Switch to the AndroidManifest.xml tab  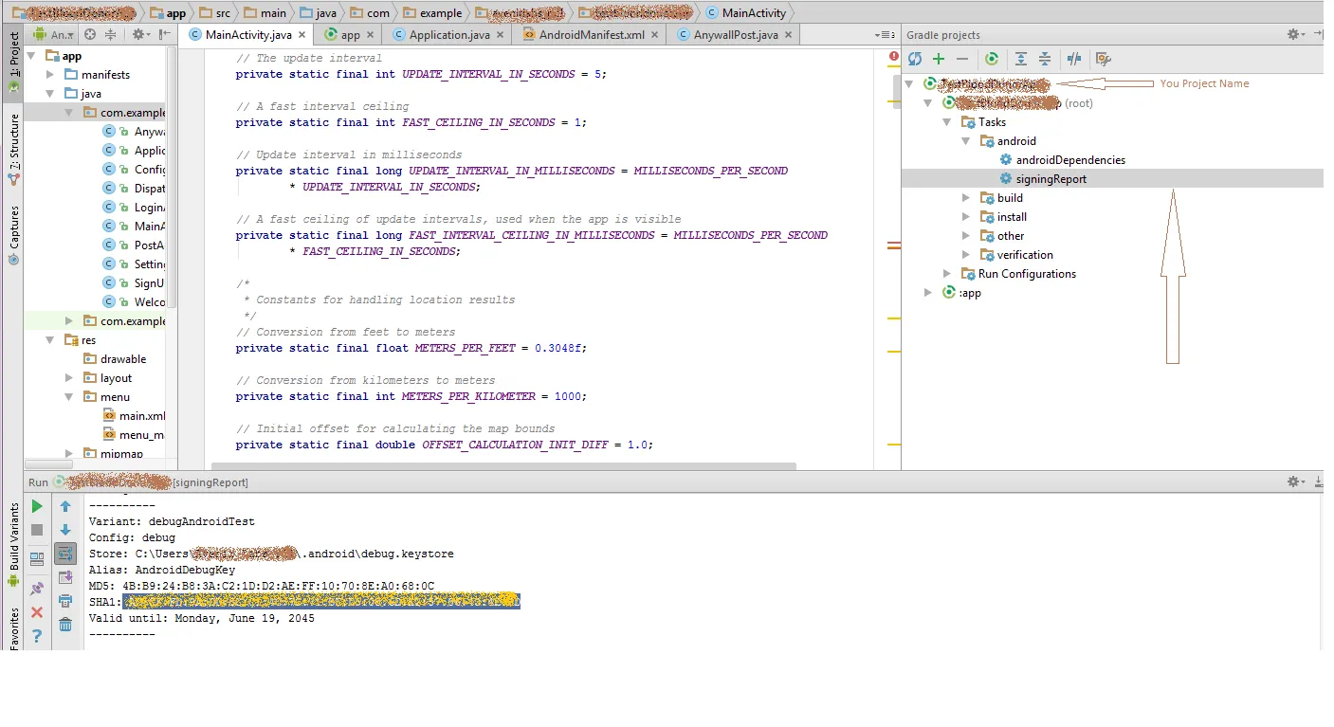(592, 35)
